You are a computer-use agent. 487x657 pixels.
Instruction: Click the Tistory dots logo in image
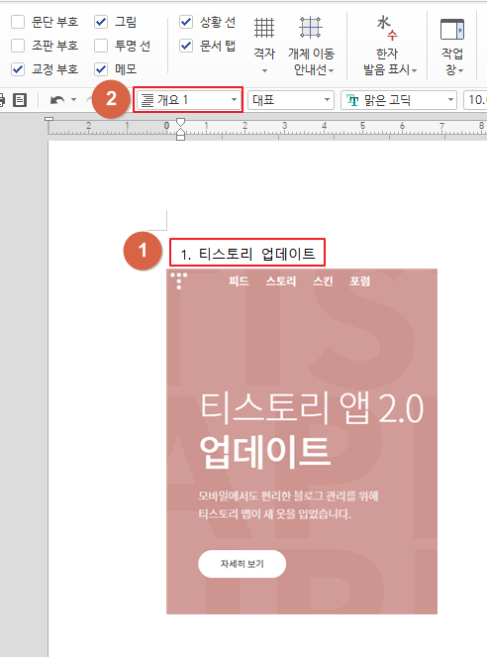pos(179,280)
